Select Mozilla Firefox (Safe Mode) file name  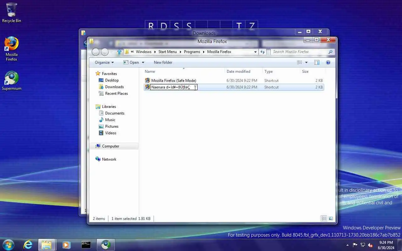pyautogui.click(x=174, y=81)
